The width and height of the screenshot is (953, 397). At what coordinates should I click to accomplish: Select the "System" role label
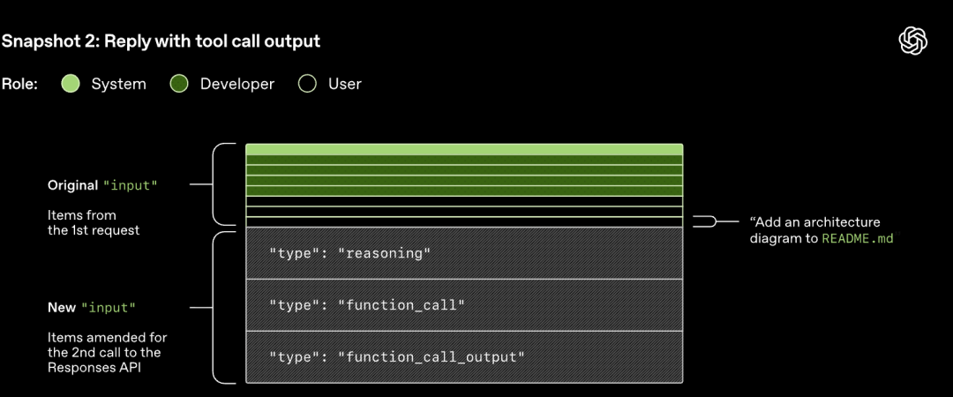(x=118, y=84)
